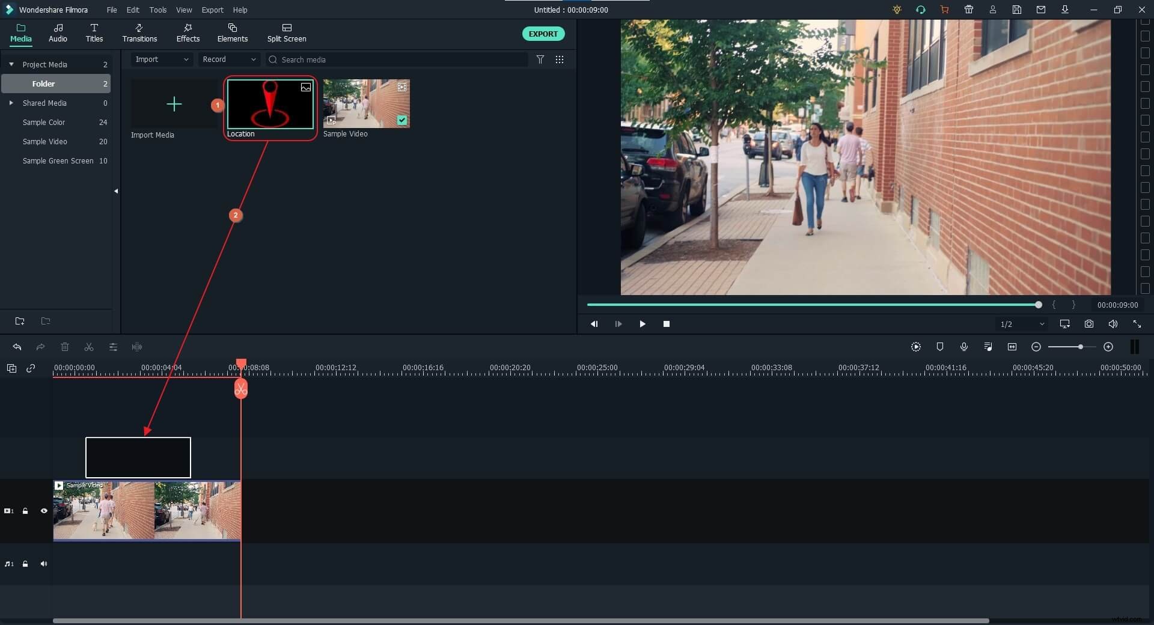The height and width of the screenshot is (625, 1154).
Task: Delete selected clip with the trash icon
Action: click(65, 347)
